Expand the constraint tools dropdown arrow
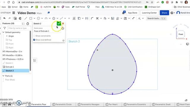The width and height of the screenshot is (190, 107). tap(143, 18)
